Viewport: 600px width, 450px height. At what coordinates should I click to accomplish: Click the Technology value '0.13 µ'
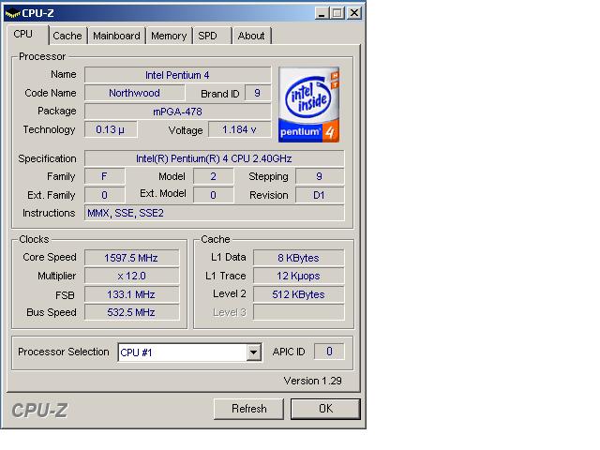point(111,129)
